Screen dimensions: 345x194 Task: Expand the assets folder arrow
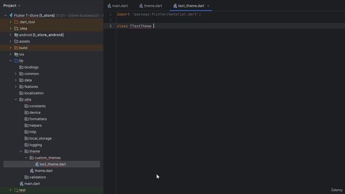tap(10, 41)
